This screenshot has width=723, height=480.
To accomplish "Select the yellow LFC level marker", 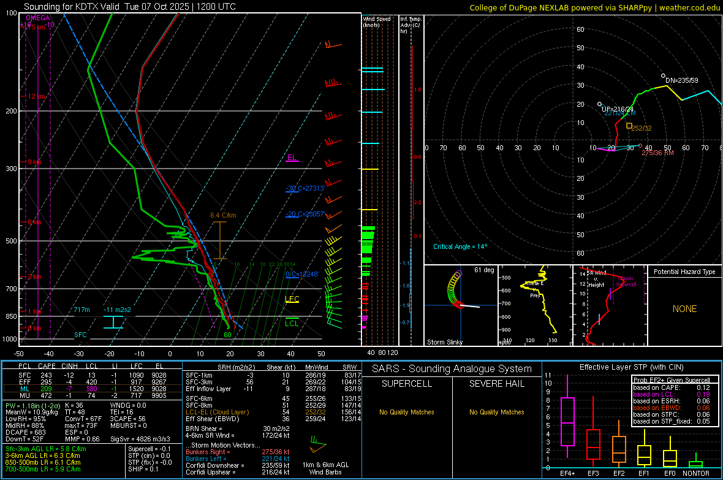I will tap(292, 299).
